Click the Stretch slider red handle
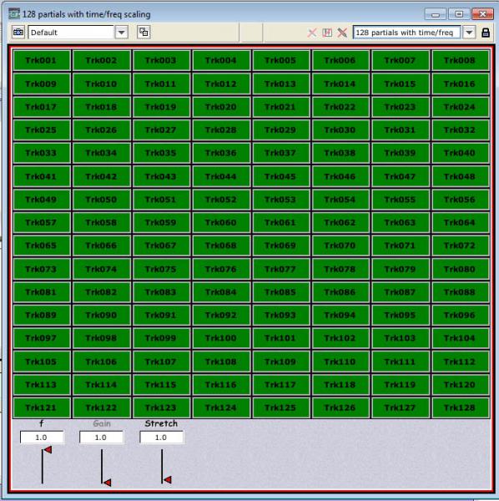Screen dimensions: 499x501 tap(167, 479)
